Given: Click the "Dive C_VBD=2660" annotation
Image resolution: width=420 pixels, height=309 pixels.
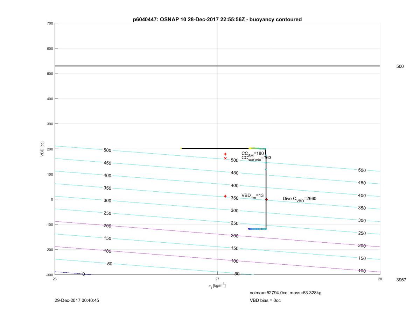Looking at the screenshot, I should [x=300, y=199].
